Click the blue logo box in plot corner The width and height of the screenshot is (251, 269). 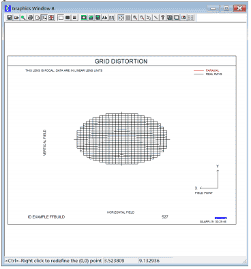tap(220, 218)
